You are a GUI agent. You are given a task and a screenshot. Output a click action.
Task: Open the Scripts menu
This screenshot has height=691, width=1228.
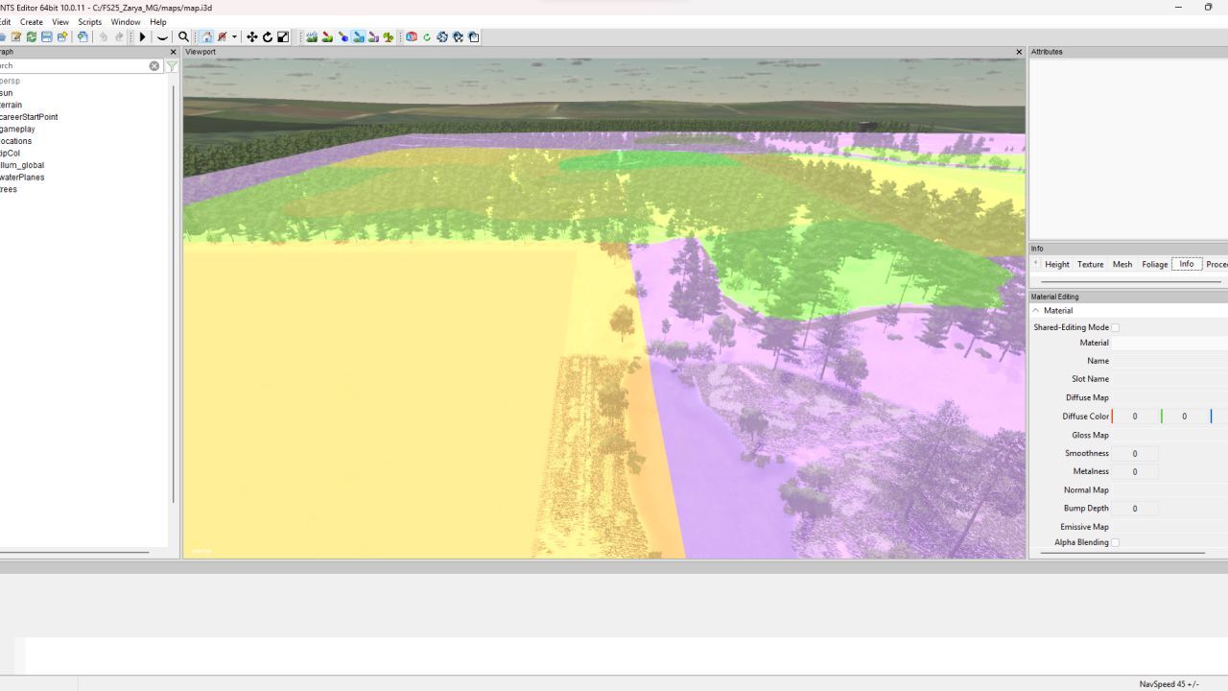pos(89,21)
